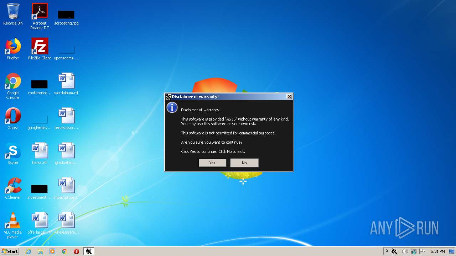Click the blue info icon in dialog
Screen dimensions: 456x256
click(x=172, y=107)
